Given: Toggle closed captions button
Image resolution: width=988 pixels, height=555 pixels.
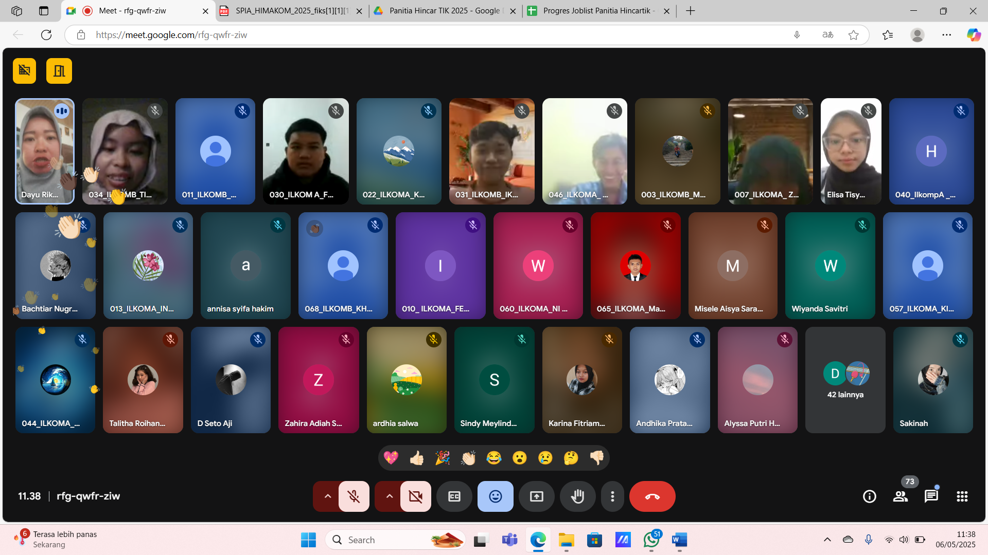Looking at the screenshot, I should point(454,496).
